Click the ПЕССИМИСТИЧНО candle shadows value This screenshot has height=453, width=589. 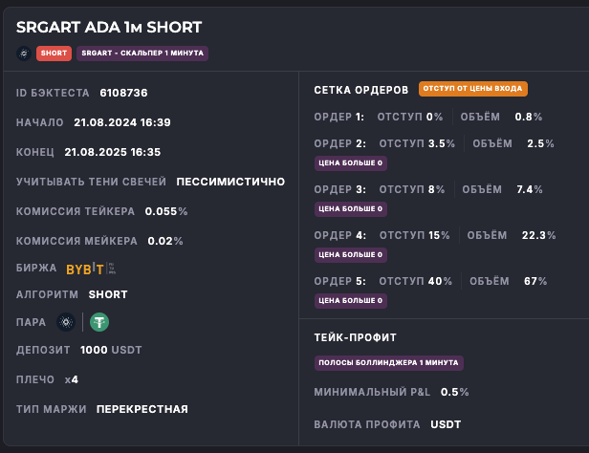pos(230,181)
